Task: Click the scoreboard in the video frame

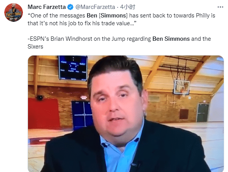Action: [x=73, y=68]
